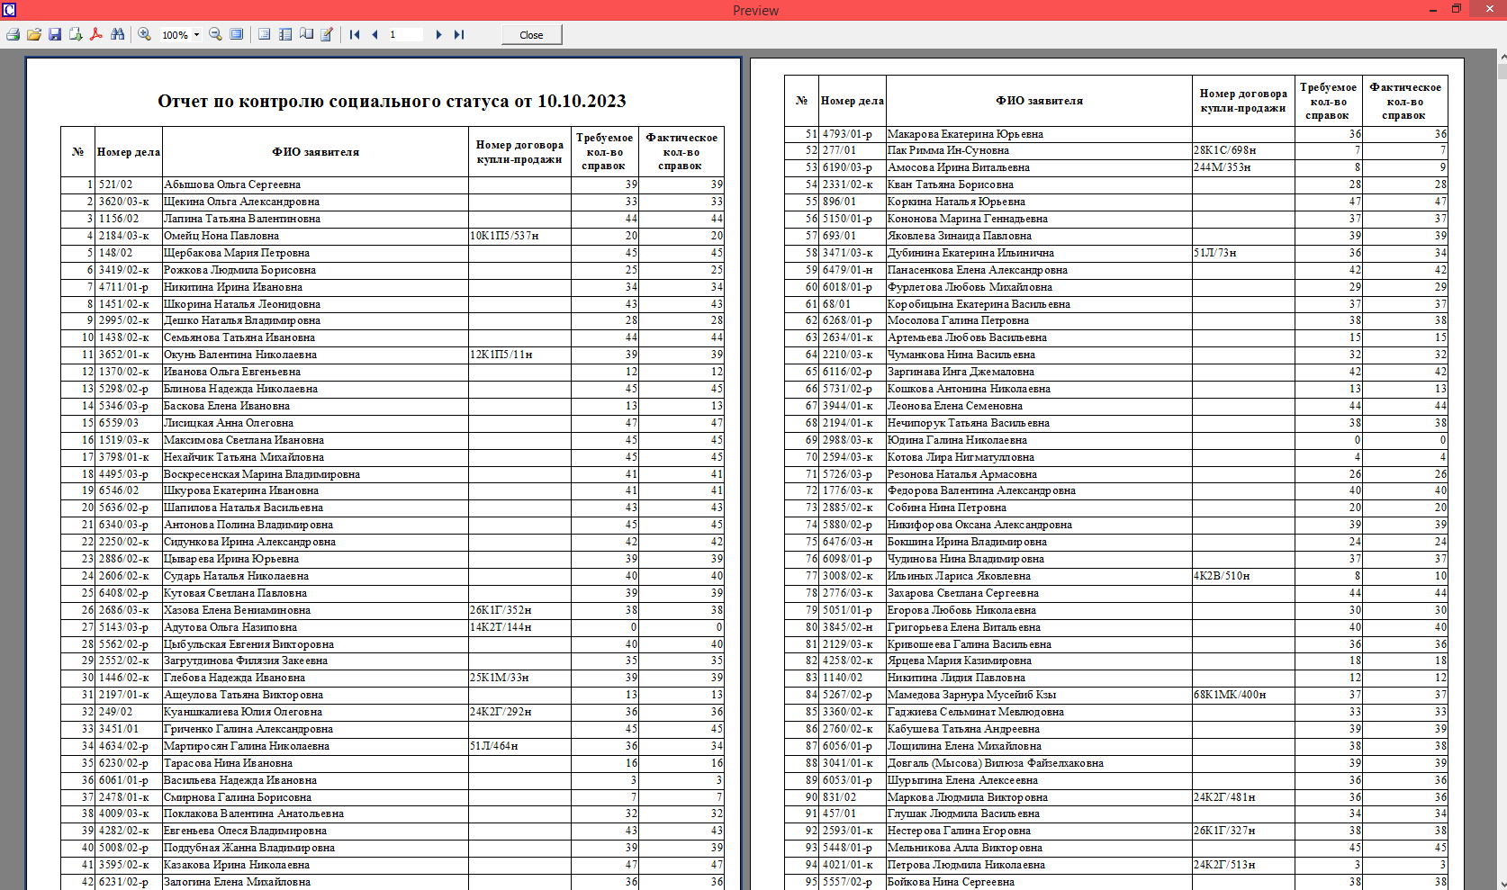Open page settings (open-book icon)
The image size is (1507, 890).
[x=306, y=35]
